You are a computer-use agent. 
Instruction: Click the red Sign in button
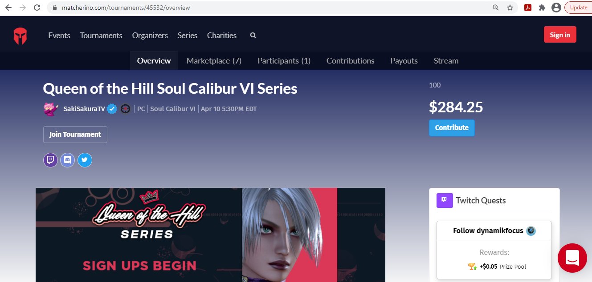[x=560, y=35]
